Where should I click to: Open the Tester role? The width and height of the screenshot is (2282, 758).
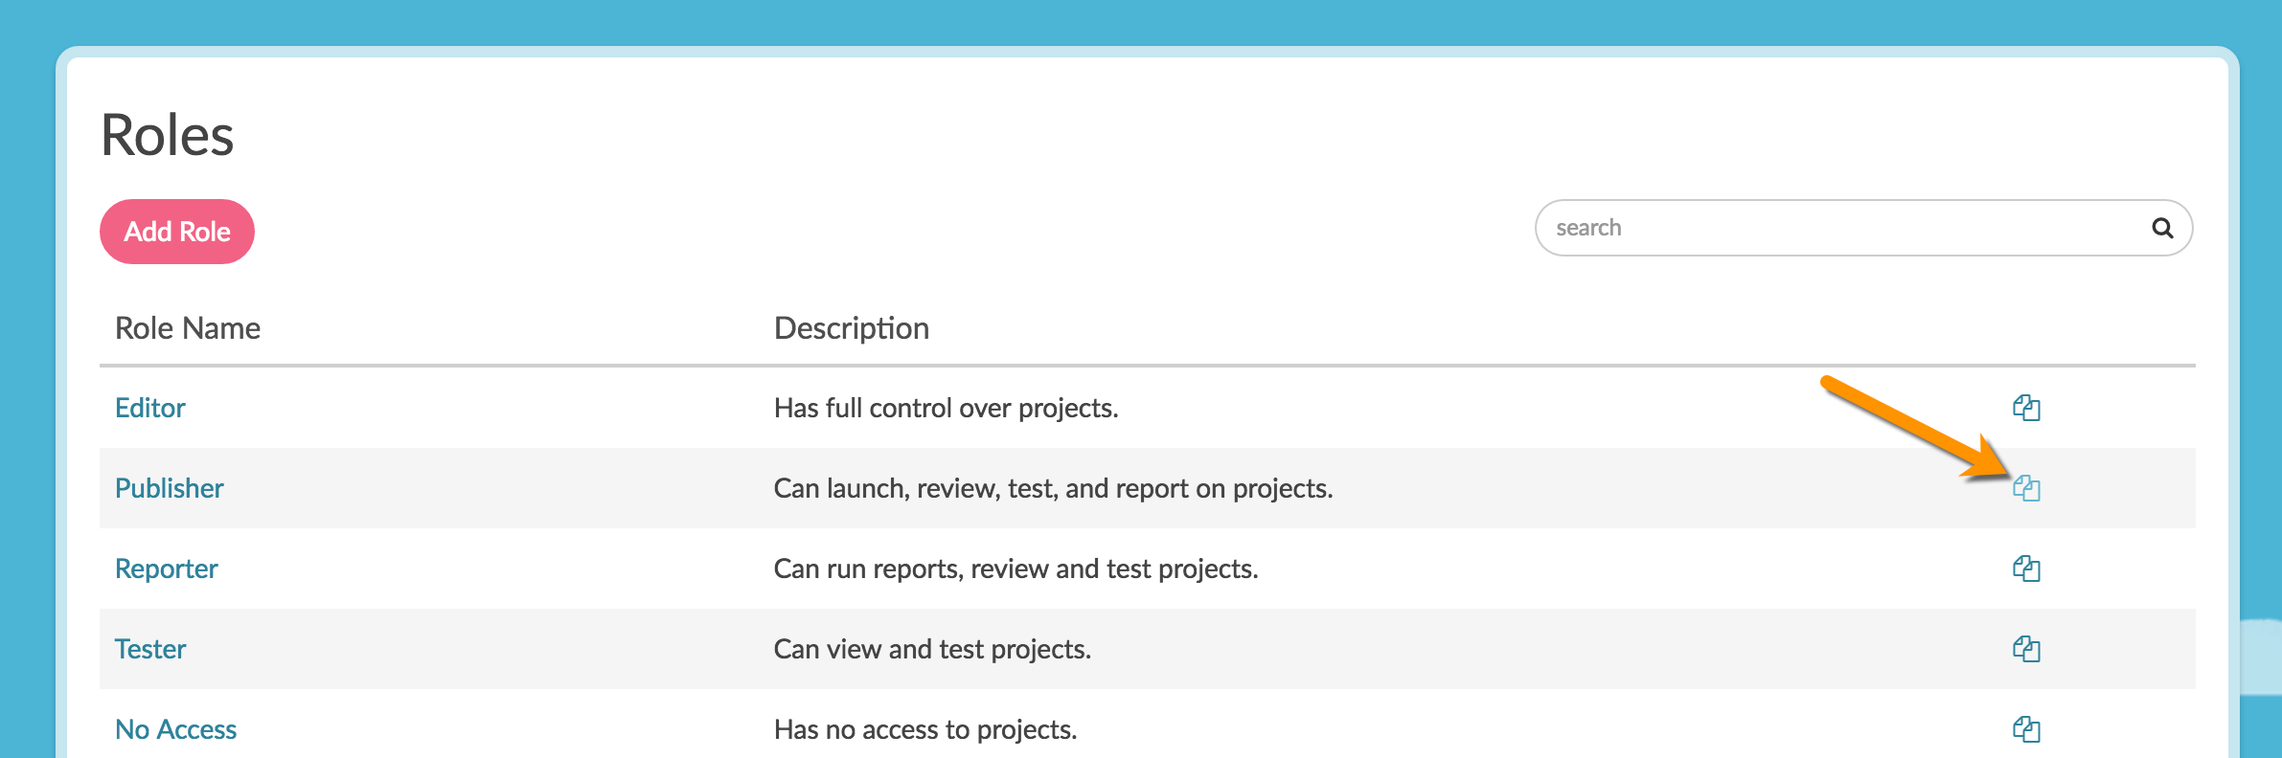click(150, 649)
